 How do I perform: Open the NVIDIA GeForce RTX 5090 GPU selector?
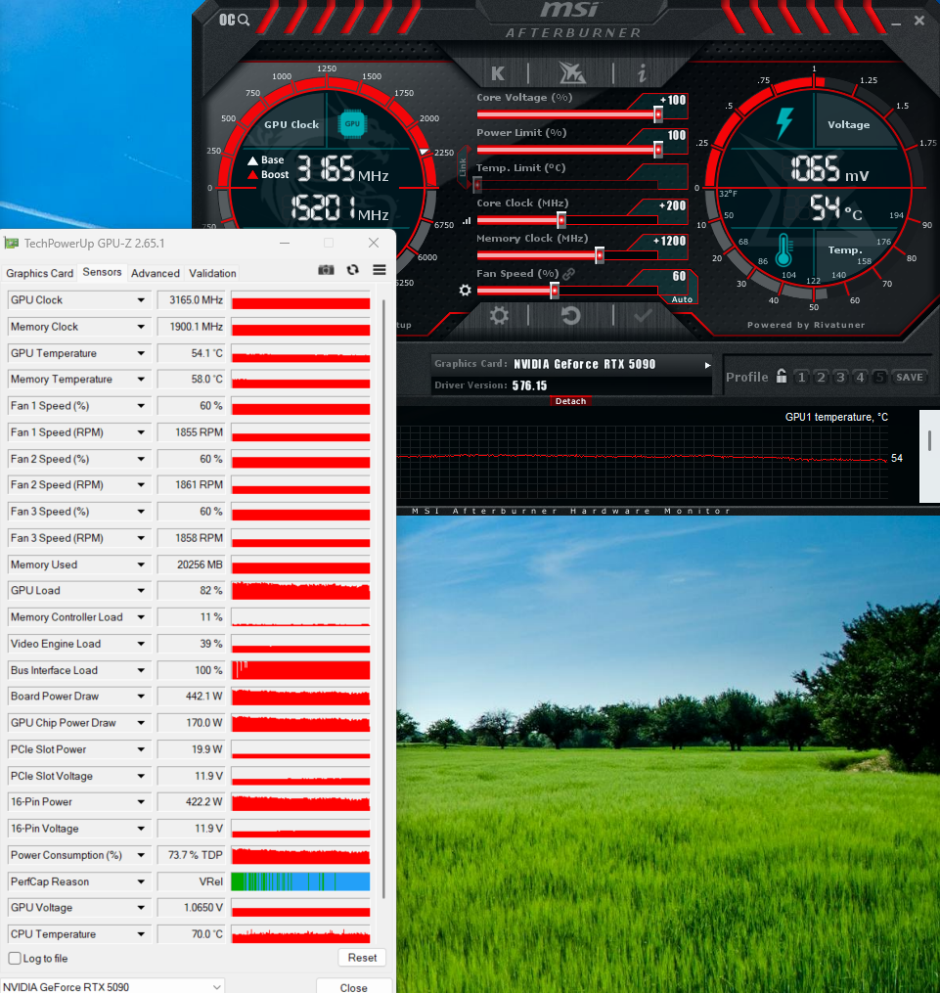click(x=112, y=987)
